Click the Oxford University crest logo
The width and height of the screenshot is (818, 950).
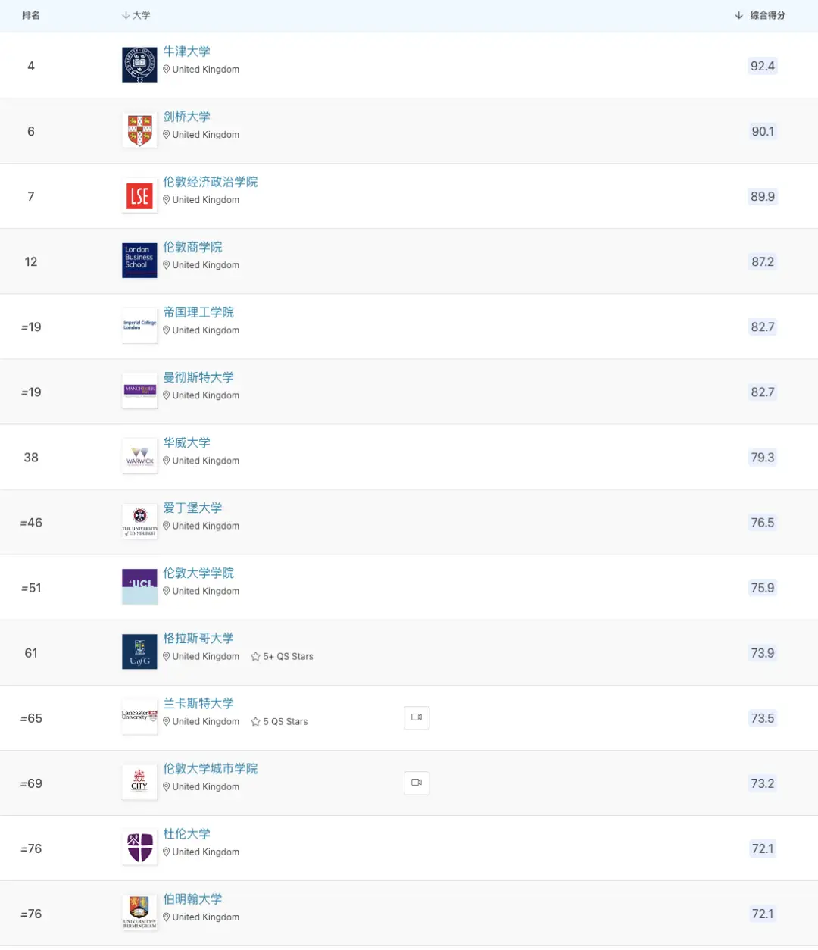point(139,65)
